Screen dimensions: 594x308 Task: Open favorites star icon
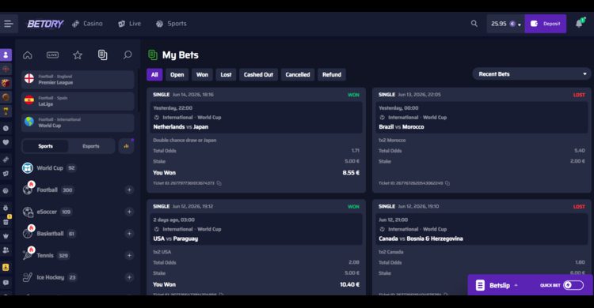[78, 55]
